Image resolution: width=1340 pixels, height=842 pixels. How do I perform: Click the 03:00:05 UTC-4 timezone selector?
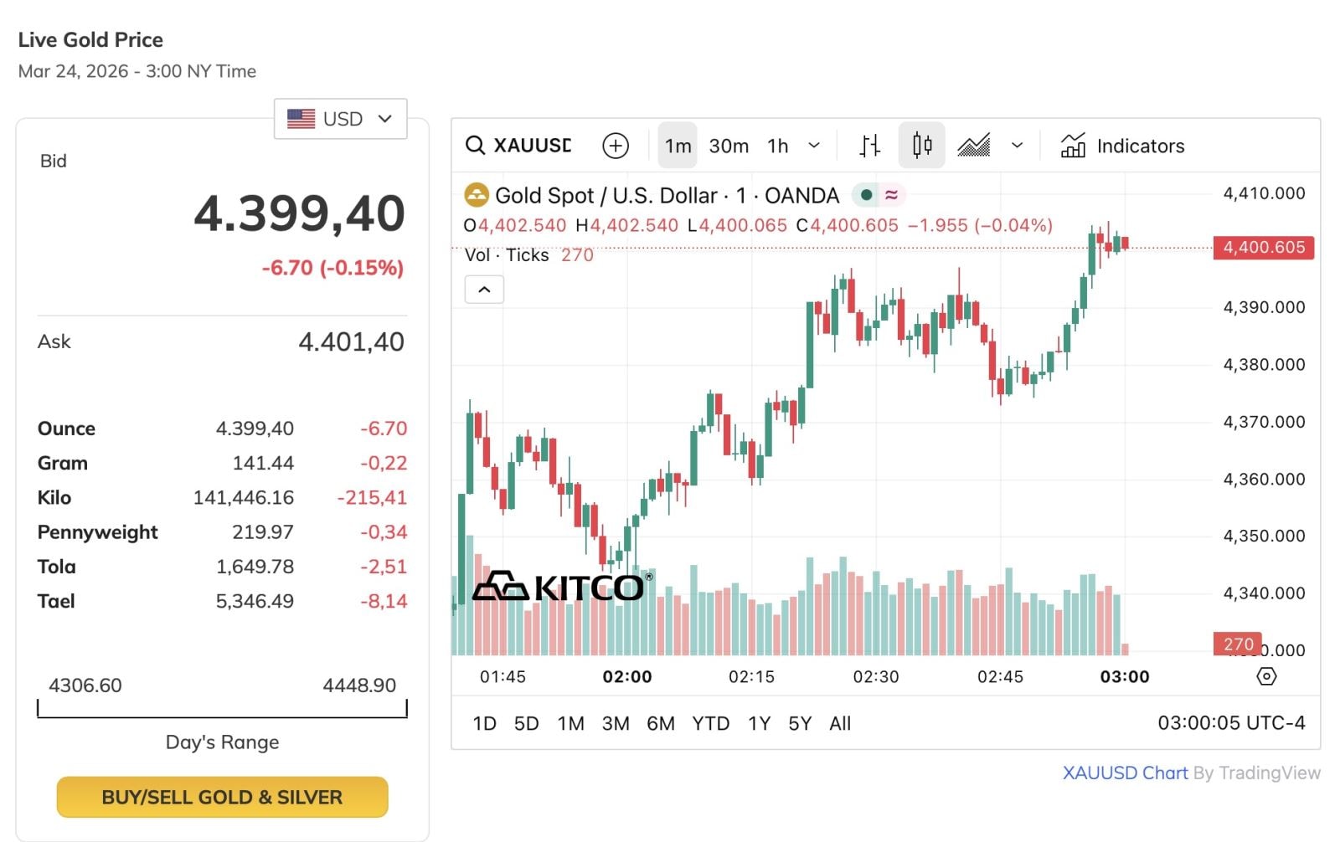coord(1230,722)
